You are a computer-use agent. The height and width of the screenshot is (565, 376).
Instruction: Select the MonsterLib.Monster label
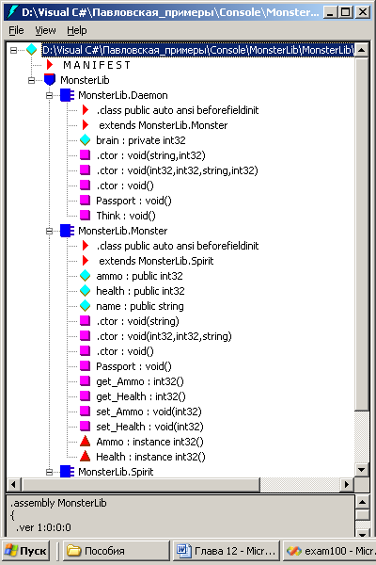click(123, 231)
